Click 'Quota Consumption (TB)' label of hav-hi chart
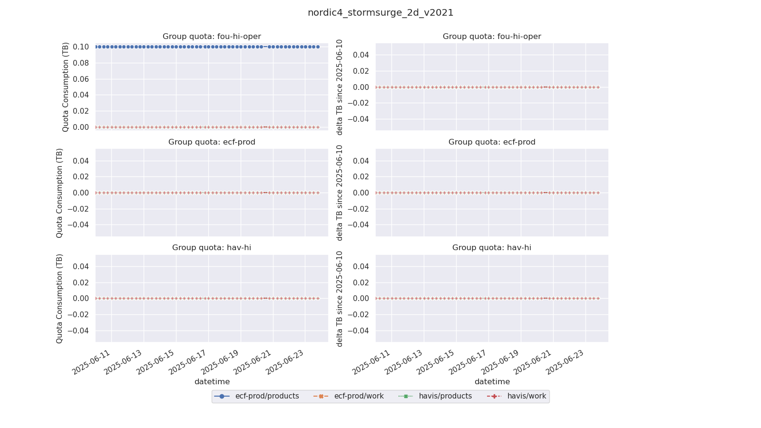The height and width of the screenshot is (428, 761). 59,298
